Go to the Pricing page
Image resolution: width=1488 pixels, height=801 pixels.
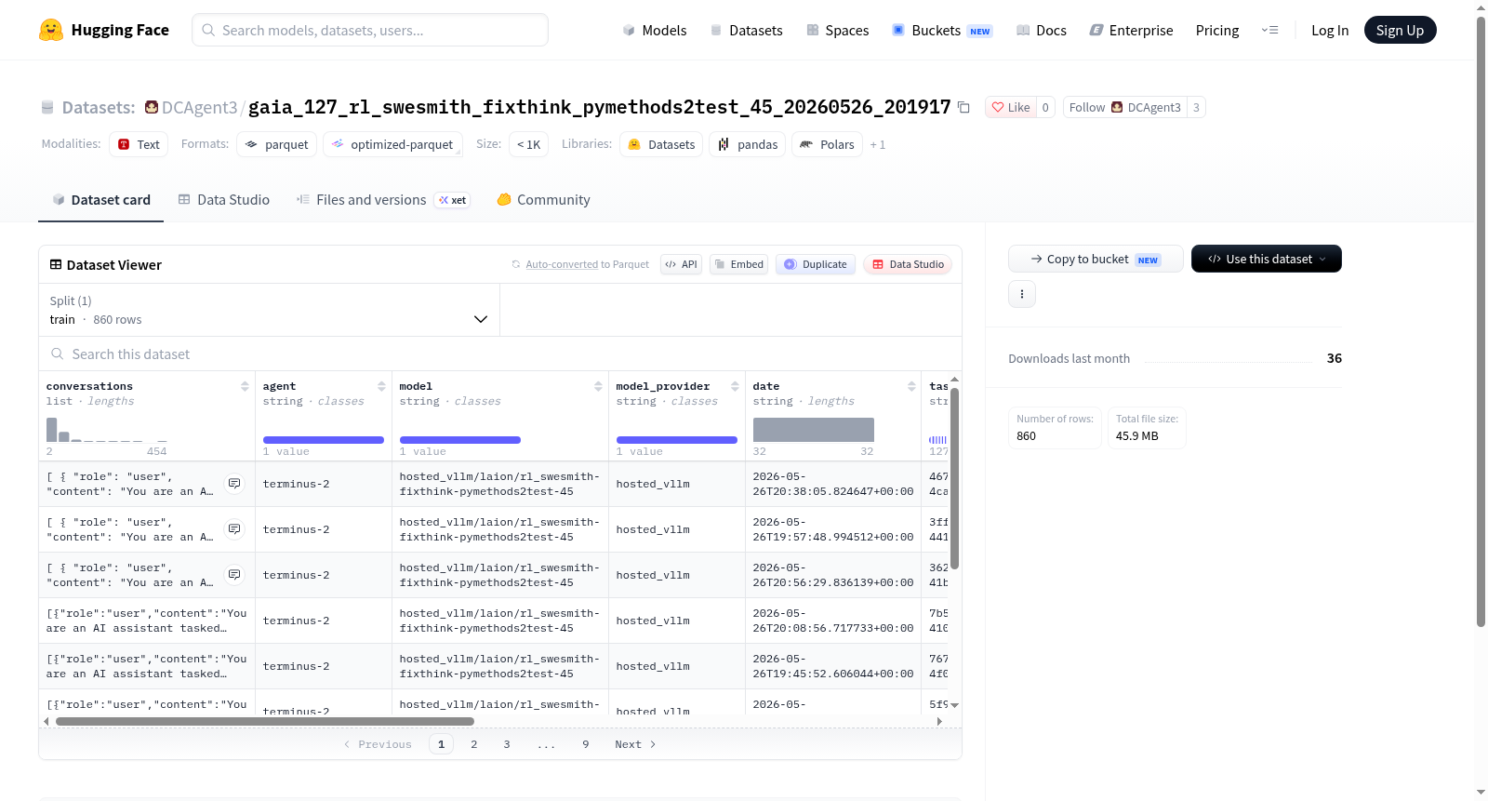click(1217, 30)
